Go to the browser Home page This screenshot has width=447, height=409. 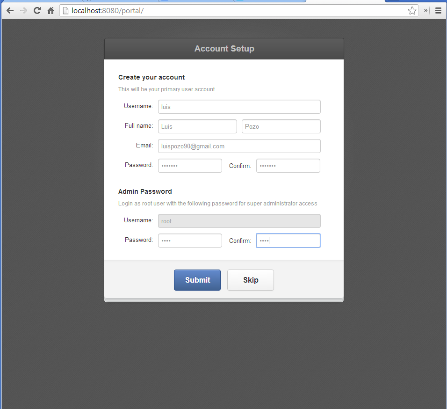[51, 11]
